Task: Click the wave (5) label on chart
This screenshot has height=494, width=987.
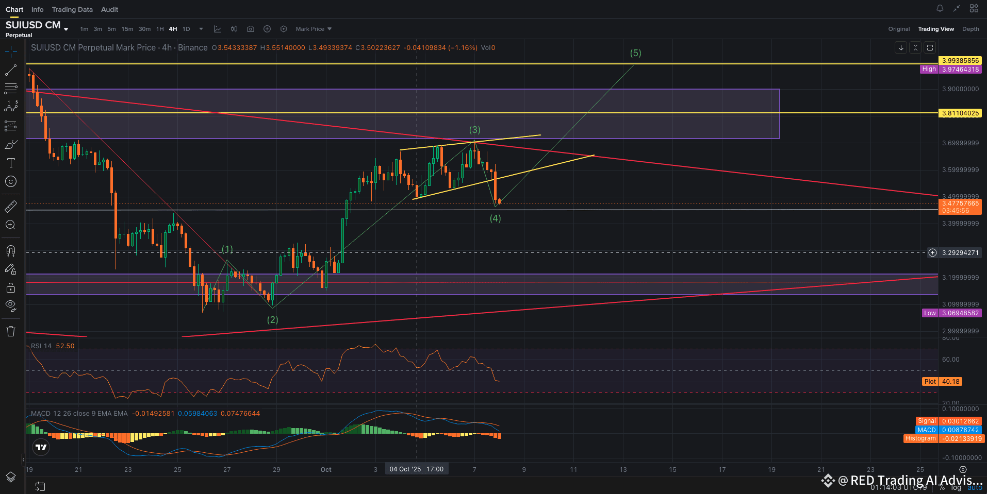Action: pyautogui.click(x=635, y=53)
